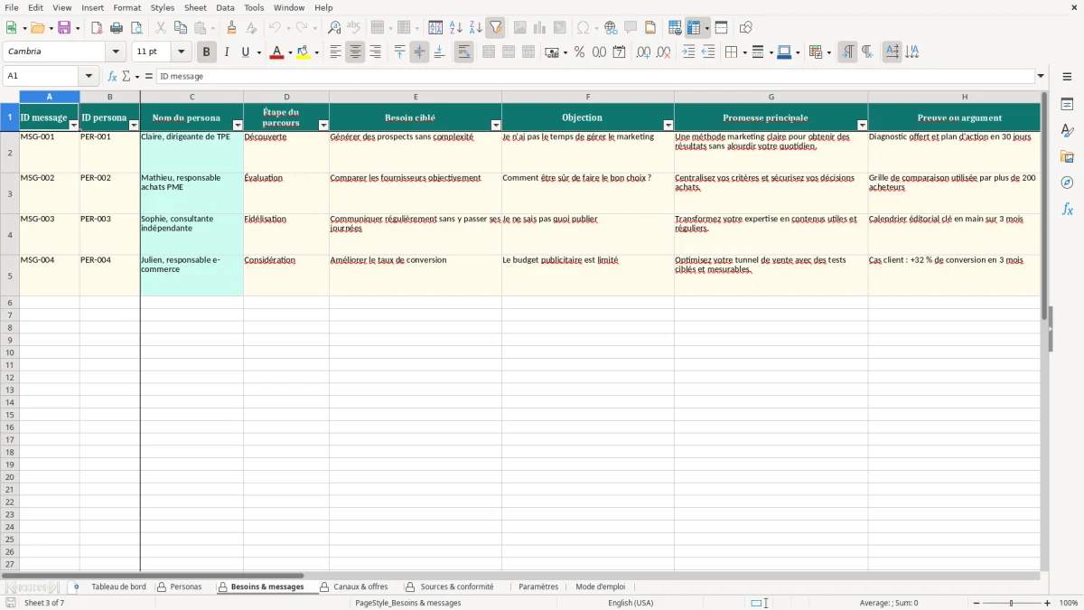Format cells as percent

pyautogui.click(x=579, y=52)
